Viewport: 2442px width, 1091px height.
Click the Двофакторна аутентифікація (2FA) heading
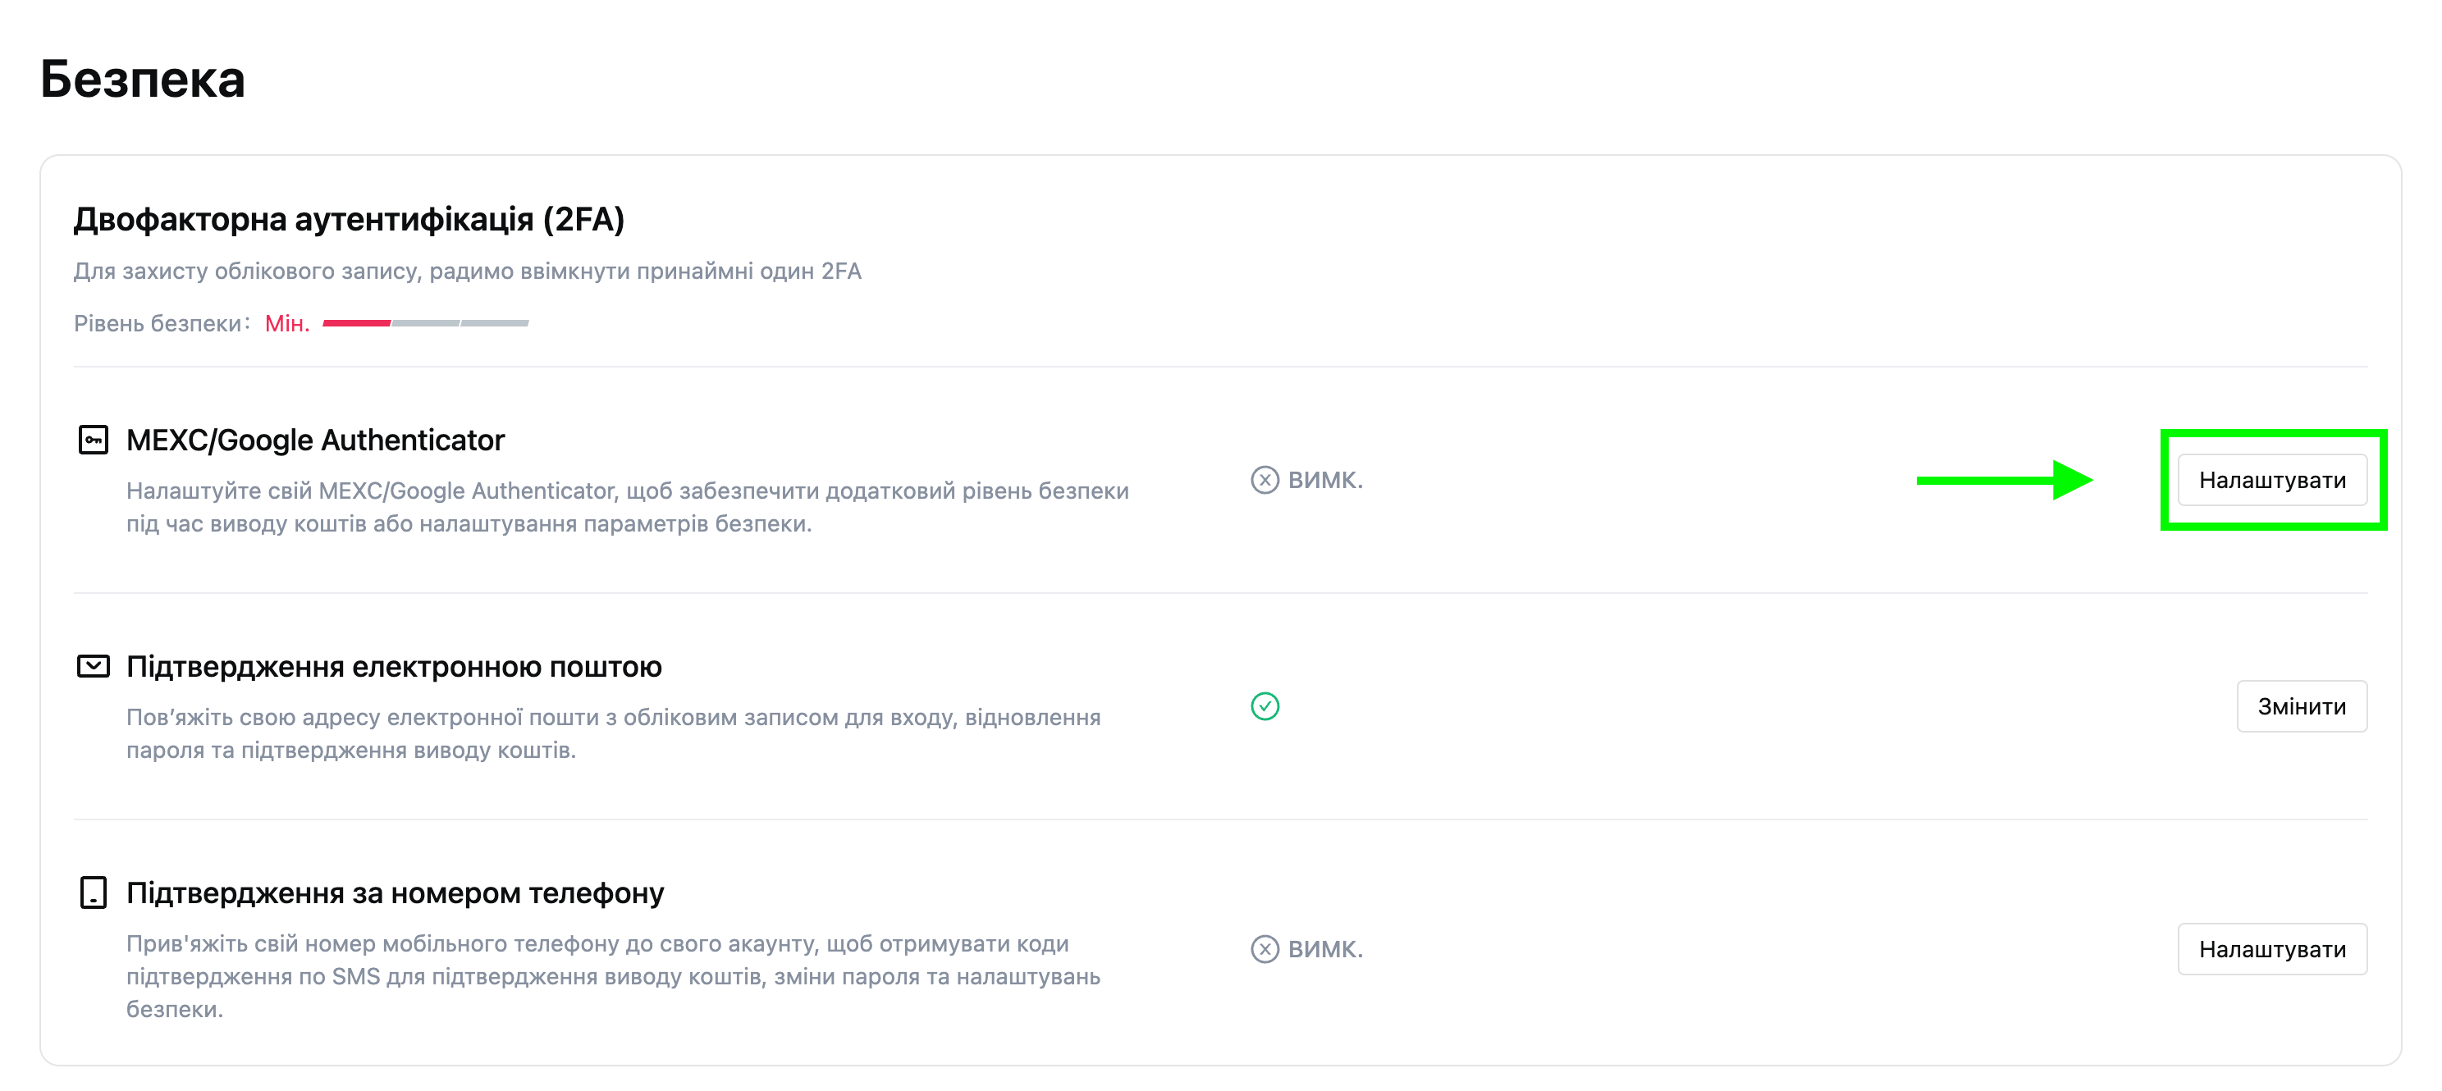[x=349, y=220]
